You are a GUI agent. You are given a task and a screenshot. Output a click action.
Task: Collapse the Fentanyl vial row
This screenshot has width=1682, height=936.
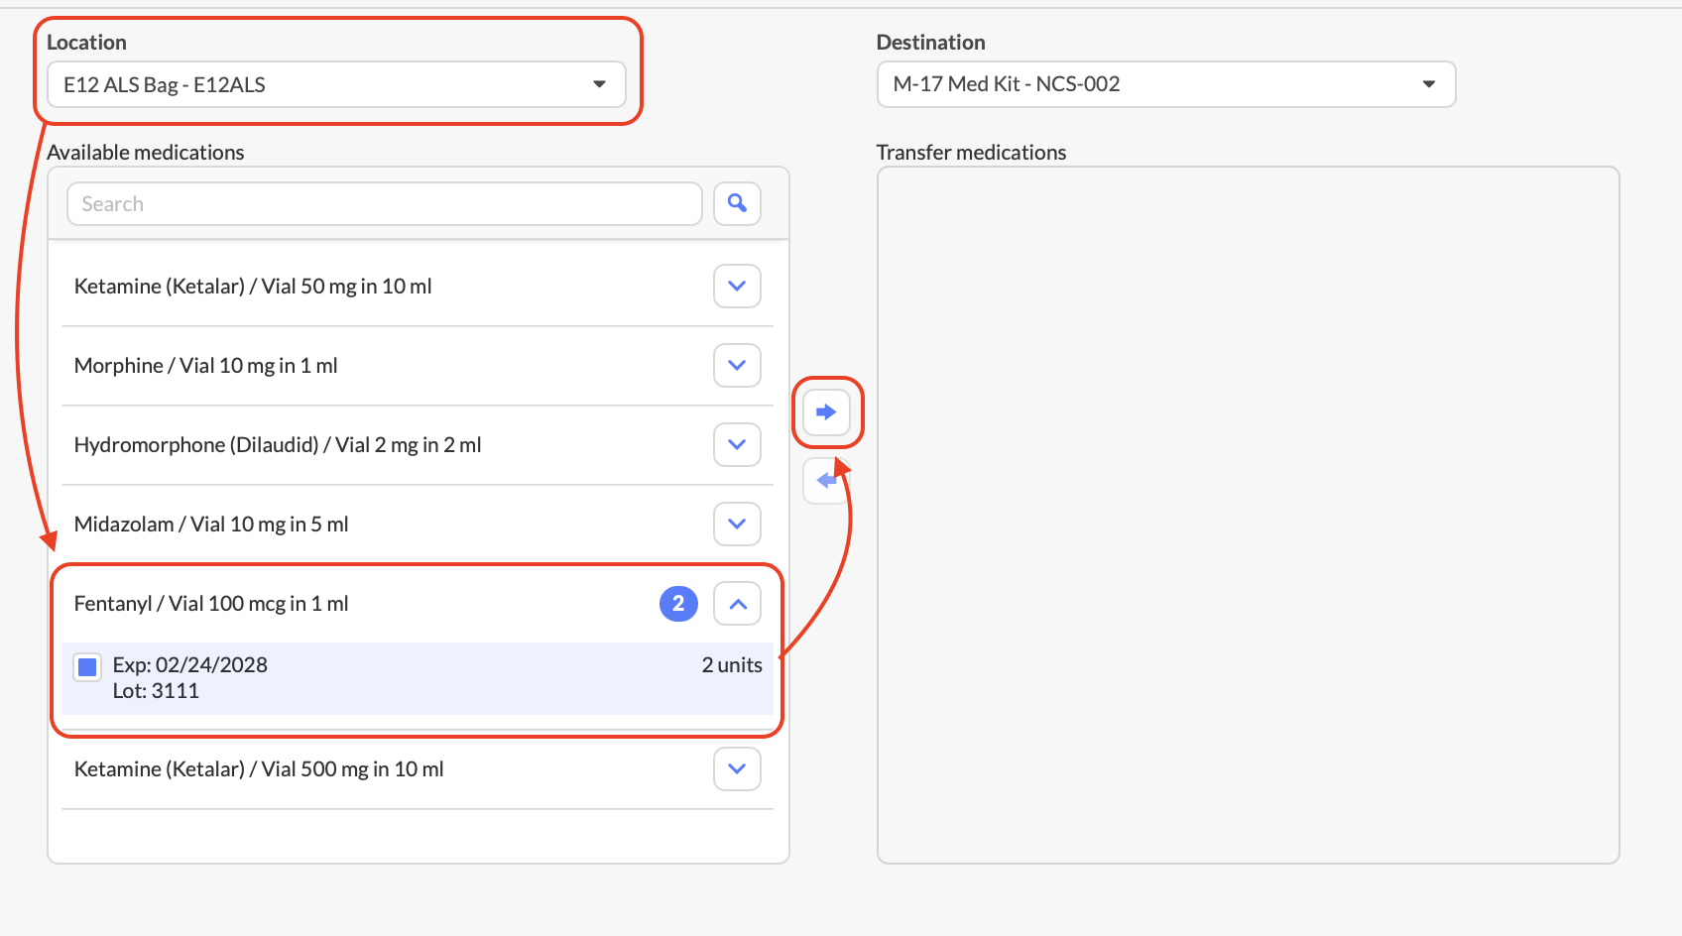737,604
